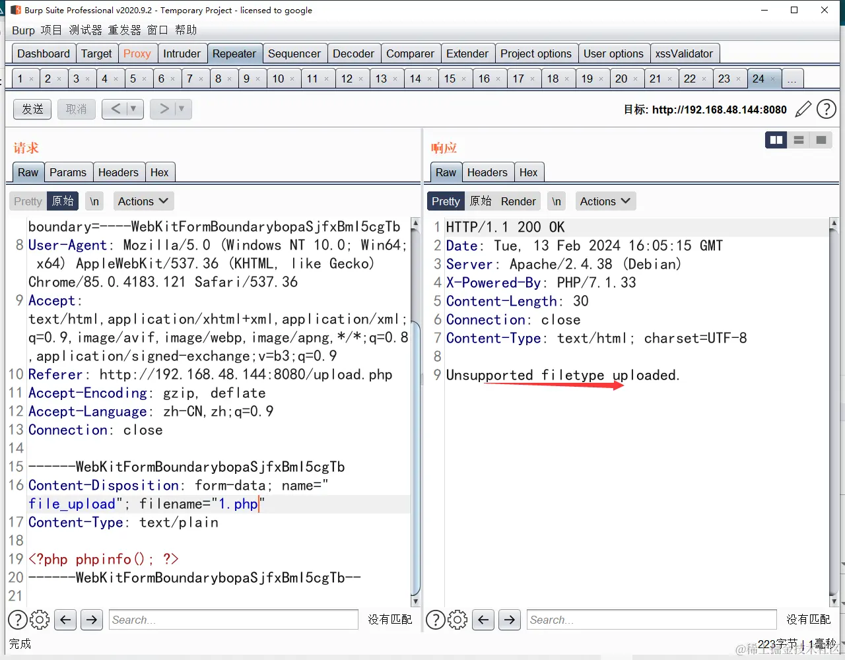Switch to User options tab

click(x=613, y=54)
